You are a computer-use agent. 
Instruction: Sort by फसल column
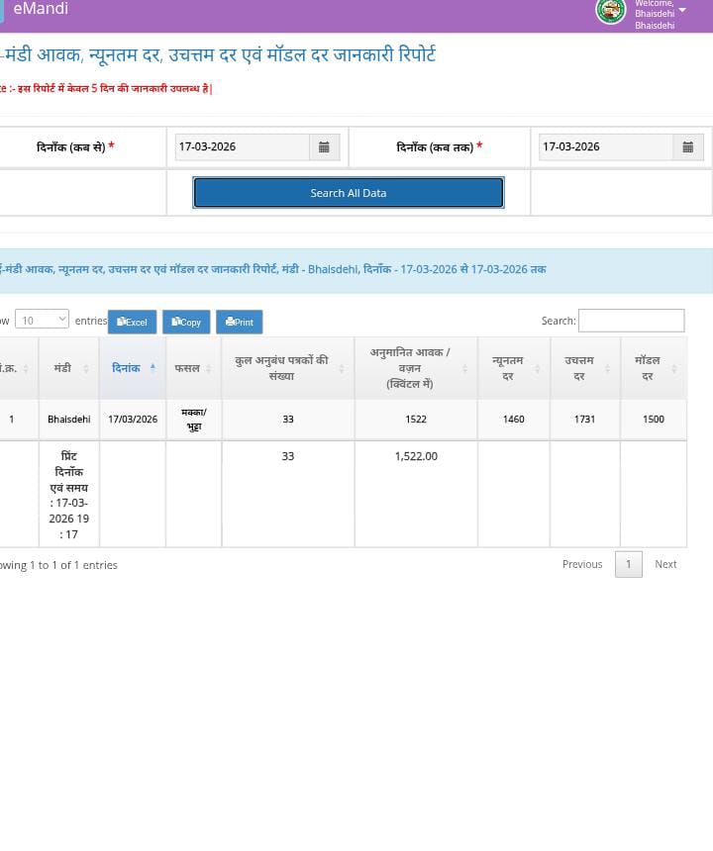193,368
